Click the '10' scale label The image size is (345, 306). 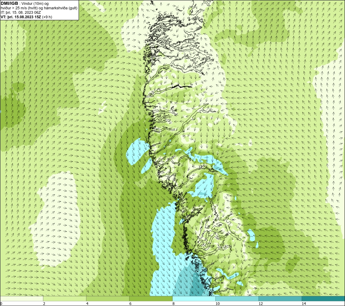[x=217, y=304]
